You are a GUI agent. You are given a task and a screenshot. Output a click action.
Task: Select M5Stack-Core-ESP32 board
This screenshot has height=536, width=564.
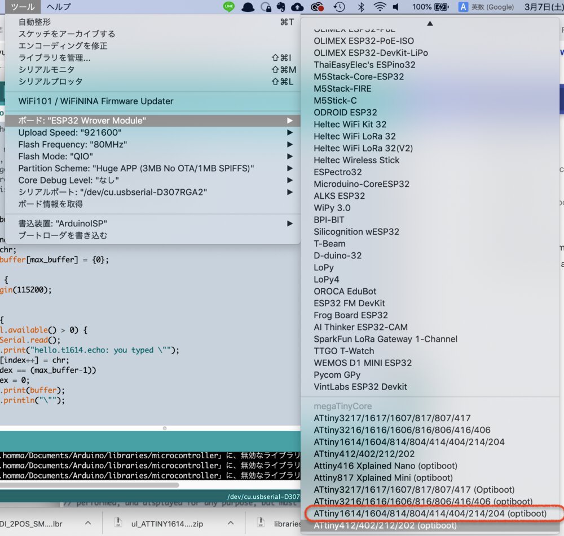pyautogui.click(x=430, y=77)
